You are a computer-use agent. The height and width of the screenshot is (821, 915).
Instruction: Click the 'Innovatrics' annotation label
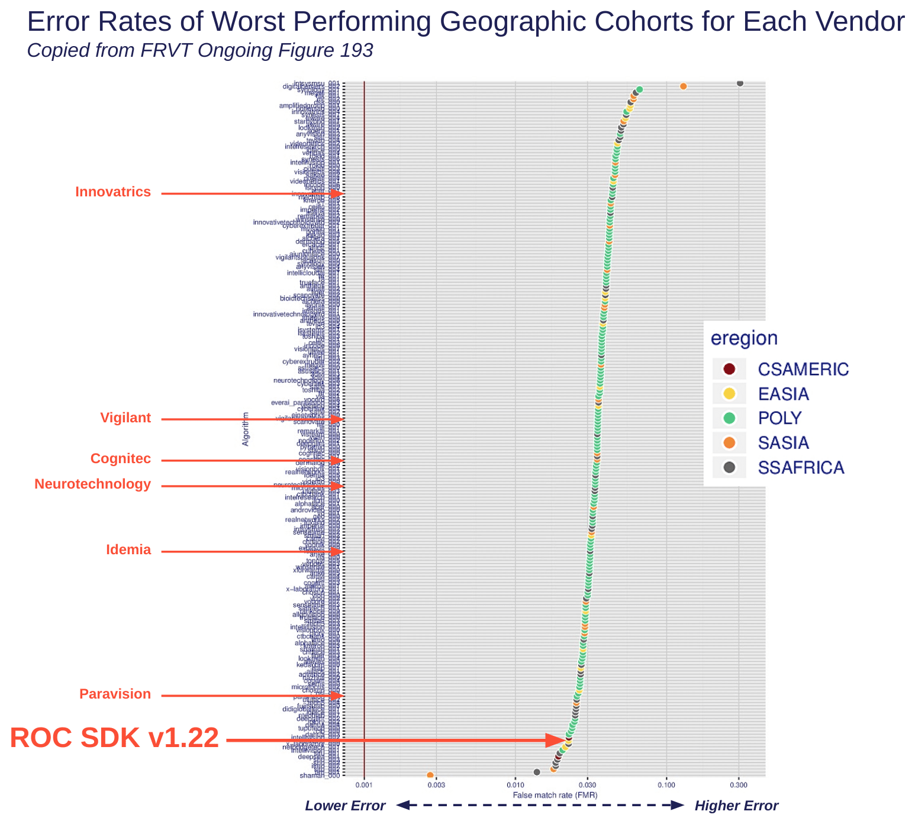click(113, 192)
